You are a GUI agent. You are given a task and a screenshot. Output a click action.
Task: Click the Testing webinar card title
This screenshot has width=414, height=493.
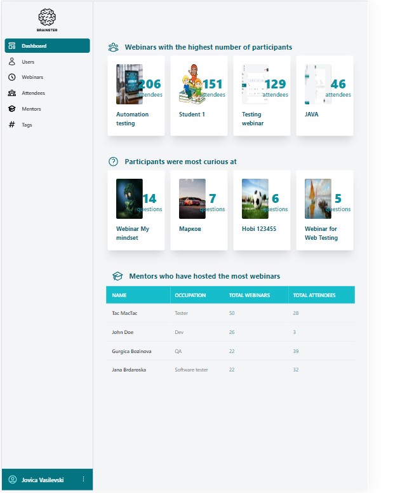click(x=253, y=119)
